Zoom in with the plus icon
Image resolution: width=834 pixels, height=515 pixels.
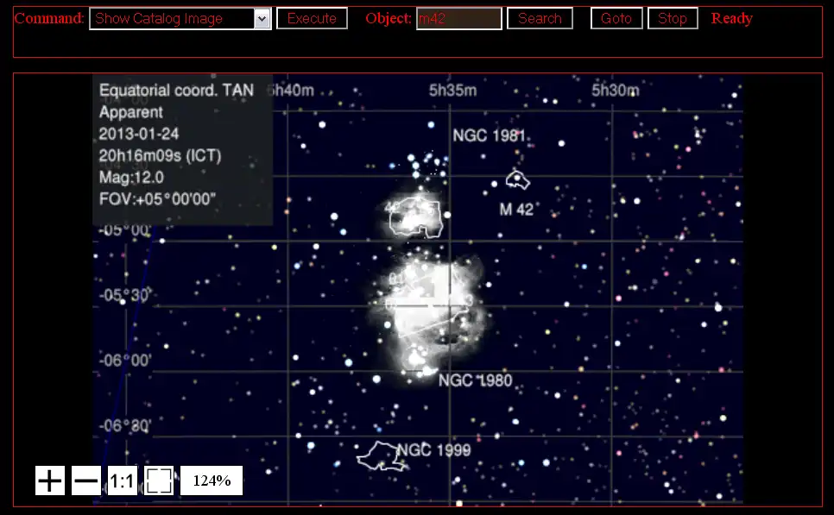50,480
